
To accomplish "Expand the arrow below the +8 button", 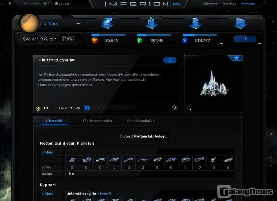I will click(259, 43).
